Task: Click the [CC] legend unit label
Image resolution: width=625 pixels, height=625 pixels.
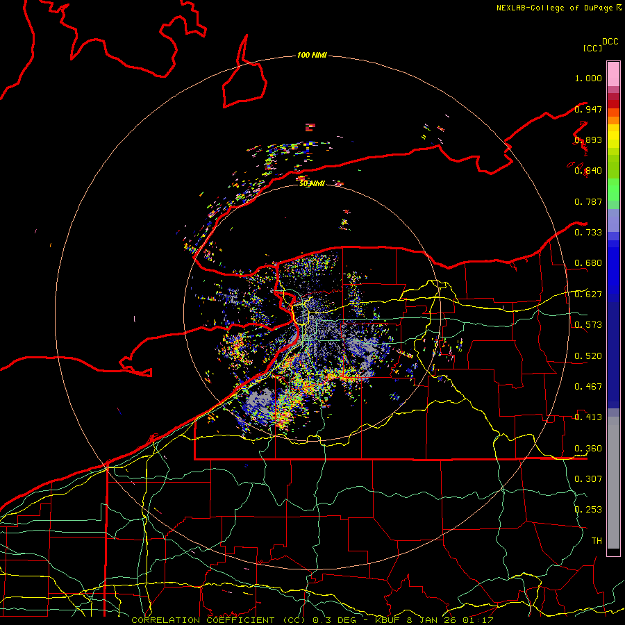Action: [x=592, y=48]
